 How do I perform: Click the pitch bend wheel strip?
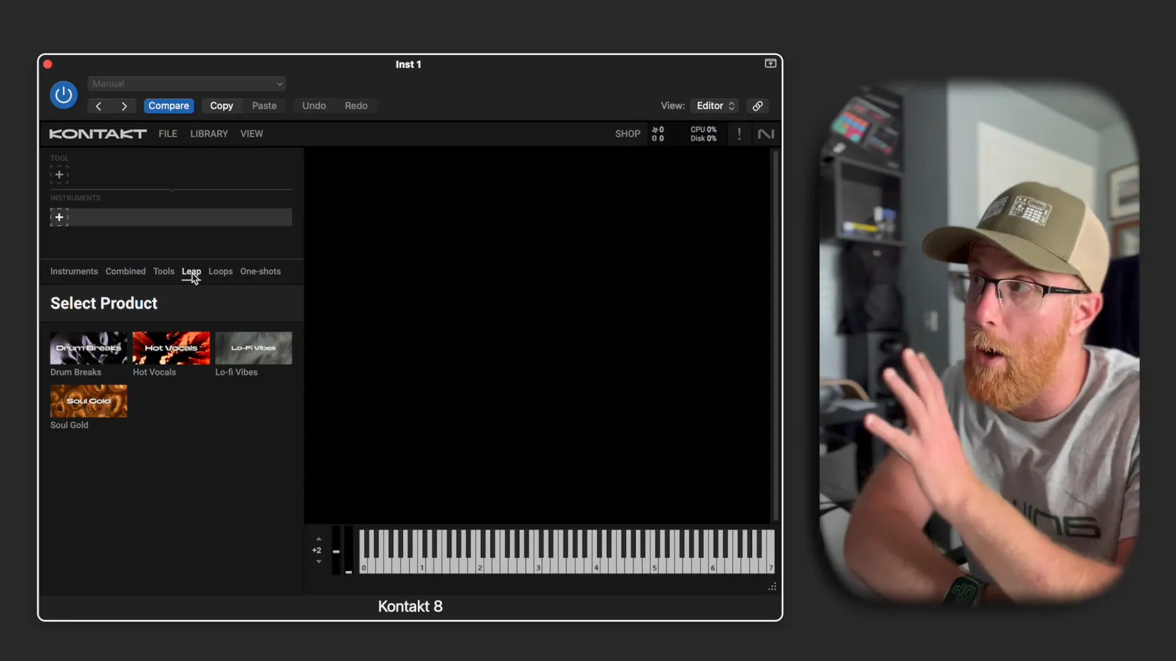(x=336, y=550)
